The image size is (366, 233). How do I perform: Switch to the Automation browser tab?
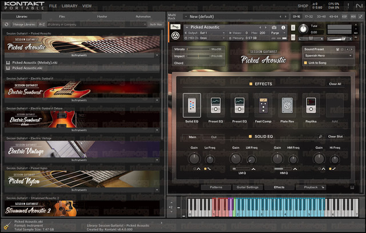click(143, 17)
